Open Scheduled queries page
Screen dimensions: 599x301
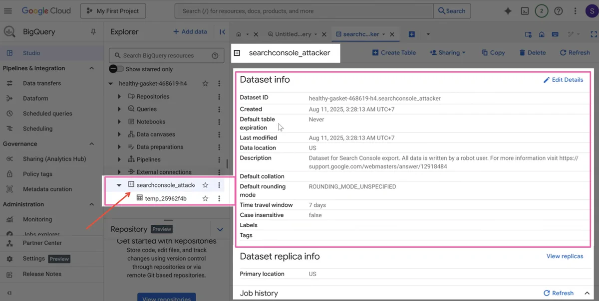tap(47, 114)
